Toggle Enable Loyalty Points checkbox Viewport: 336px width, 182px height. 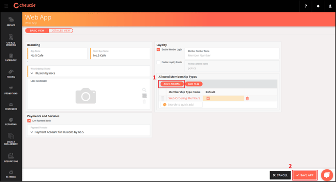(x=158, y=62)
